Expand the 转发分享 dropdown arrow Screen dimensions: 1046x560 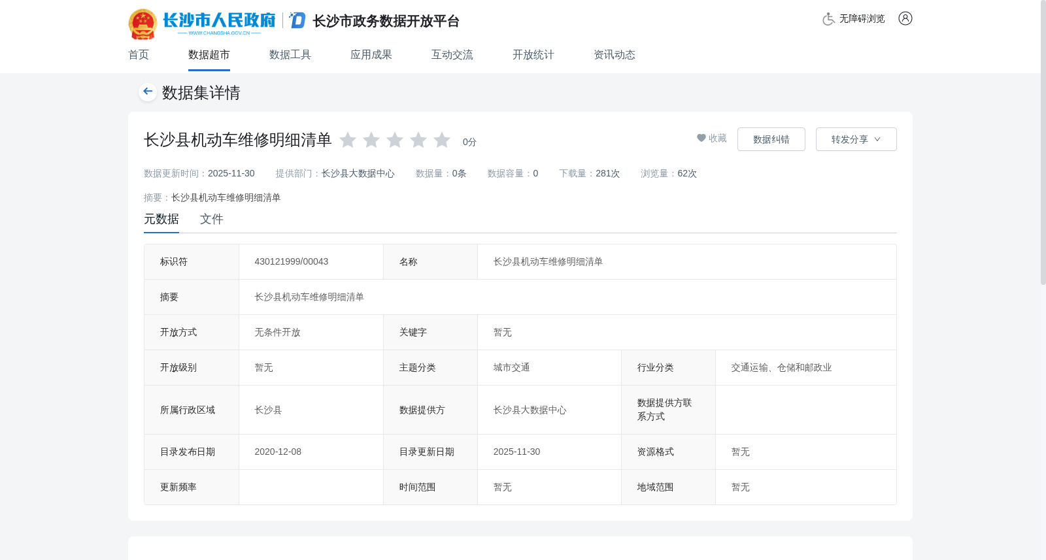pos(877,139)
